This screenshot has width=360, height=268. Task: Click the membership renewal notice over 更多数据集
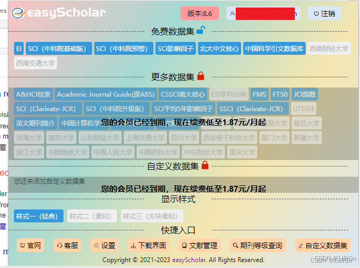click(183, 122)
